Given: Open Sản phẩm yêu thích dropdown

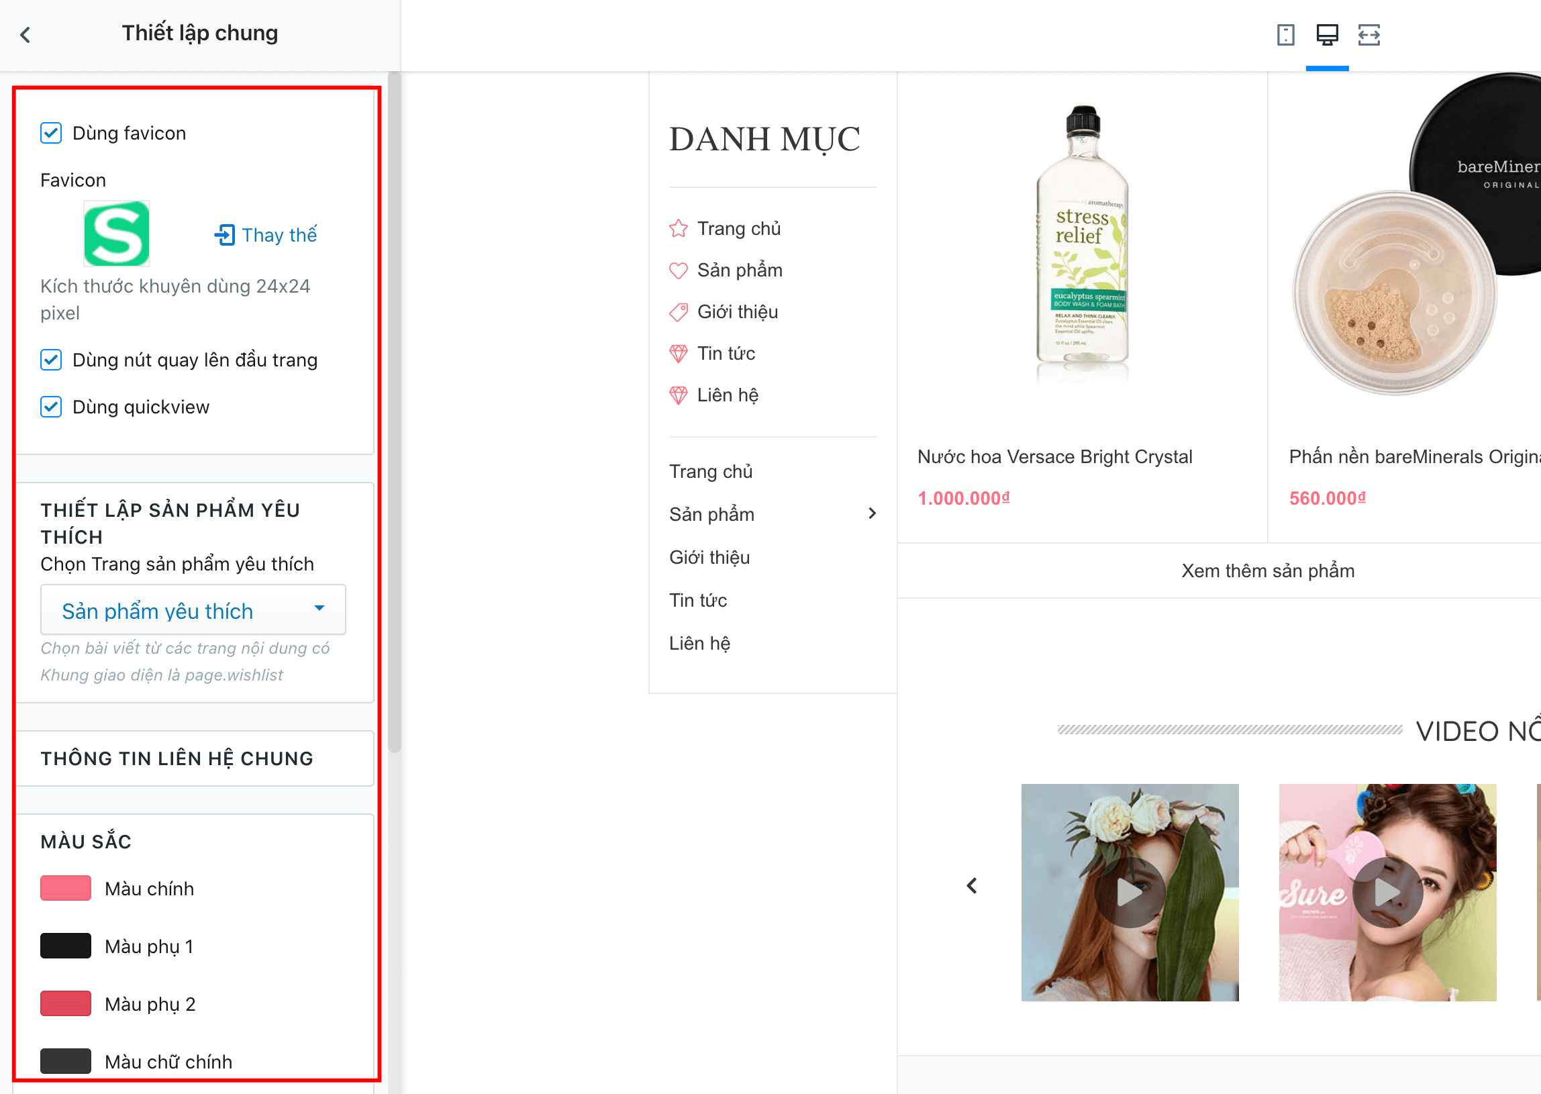Looking at the screenshot, I should [x=193, y=610].
